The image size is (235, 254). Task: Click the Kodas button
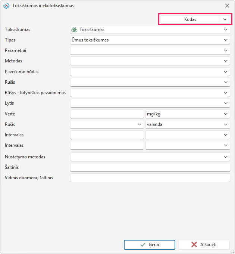[x=190, y=19]
